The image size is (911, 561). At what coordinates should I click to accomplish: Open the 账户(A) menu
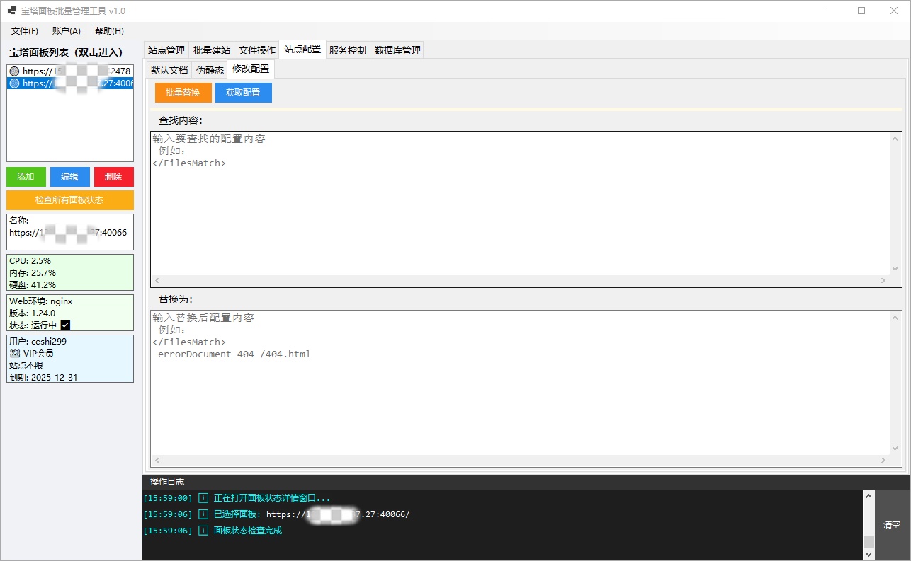[67, 31]
